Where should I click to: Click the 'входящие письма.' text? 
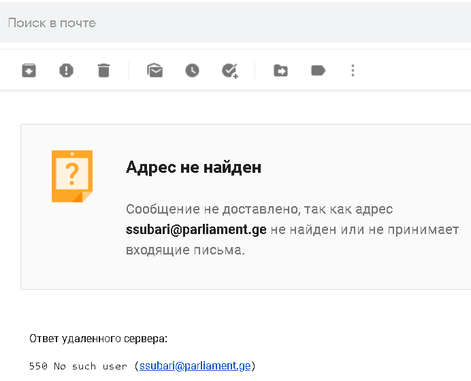[x=185, y=250]
